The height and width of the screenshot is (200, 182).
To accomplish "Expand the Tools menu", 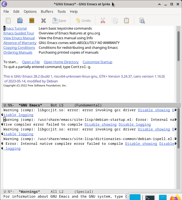I will coord(61,11).
